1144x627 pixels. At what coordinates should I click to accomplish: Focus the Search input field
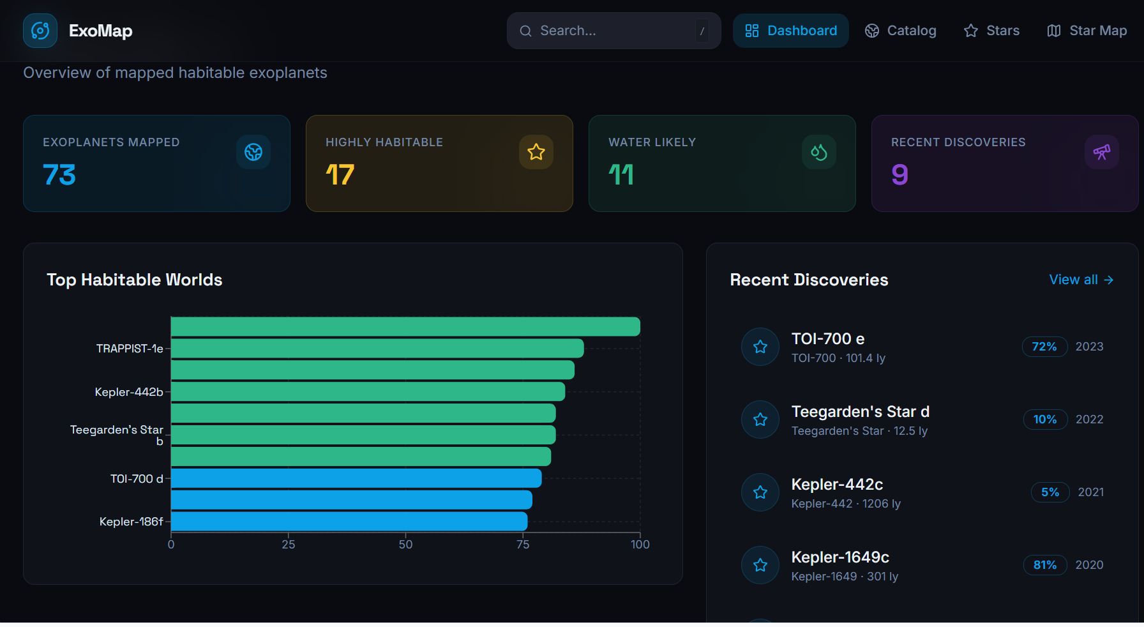coord(614,31)
